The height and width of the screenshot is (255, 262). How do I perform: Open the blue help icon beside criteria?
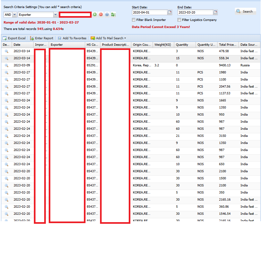[x=107, y=14]
